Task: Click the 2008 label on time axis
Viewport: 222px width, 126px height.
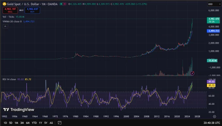Action: (x=147, y=117)
